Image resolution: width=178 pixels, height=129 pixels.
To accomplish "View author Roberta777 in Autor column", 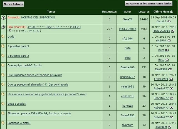I will click(x=127, y=77).
